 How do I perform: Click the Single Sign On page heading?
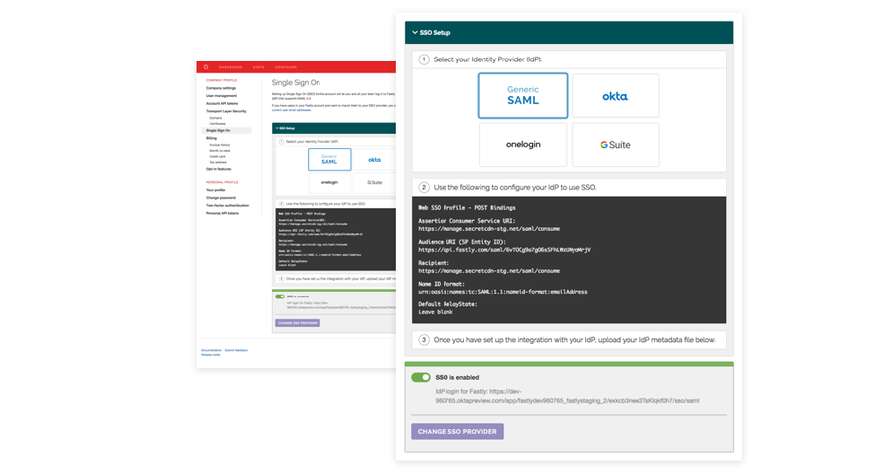[296, 83]
